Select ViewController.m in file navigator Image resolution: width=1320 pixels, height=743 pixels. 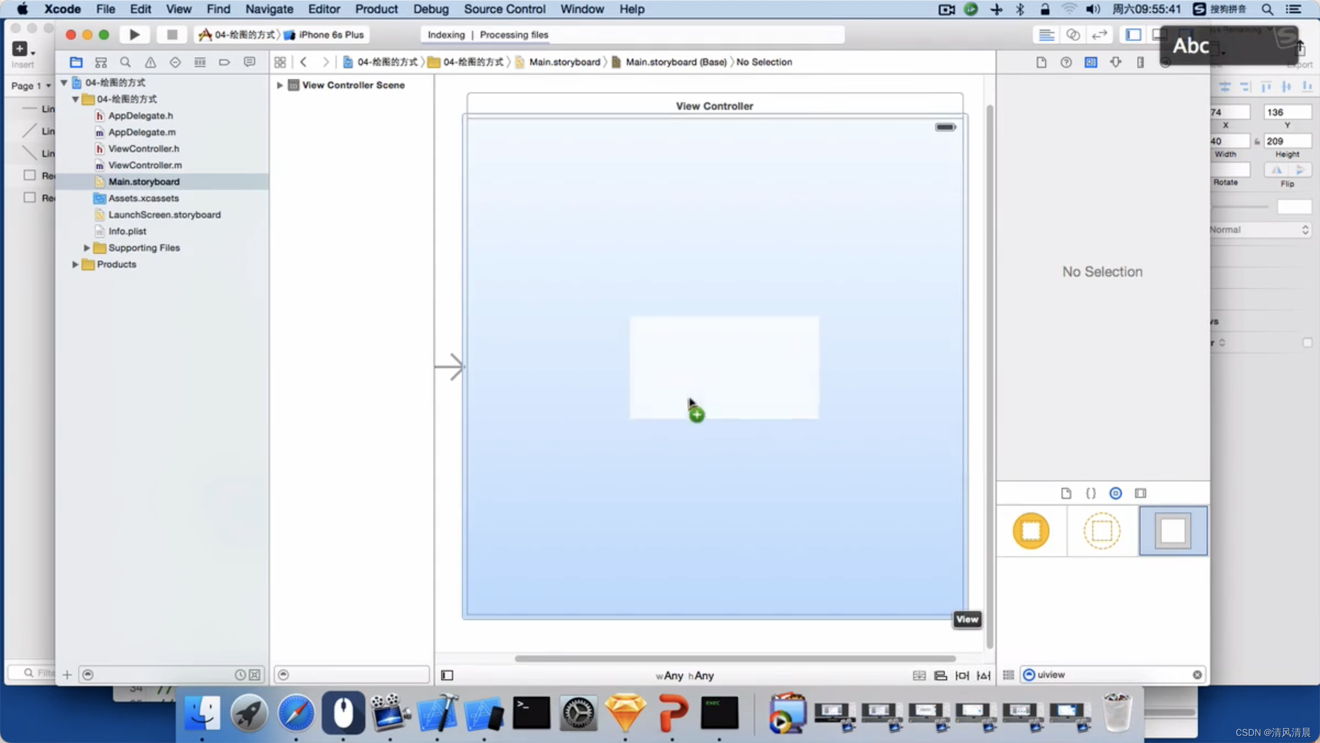145,164
